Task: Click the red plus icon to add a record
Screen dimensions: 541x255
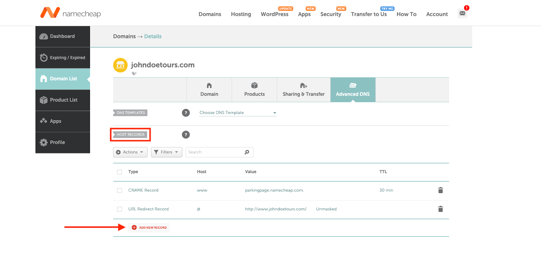Action: point(134,228)
